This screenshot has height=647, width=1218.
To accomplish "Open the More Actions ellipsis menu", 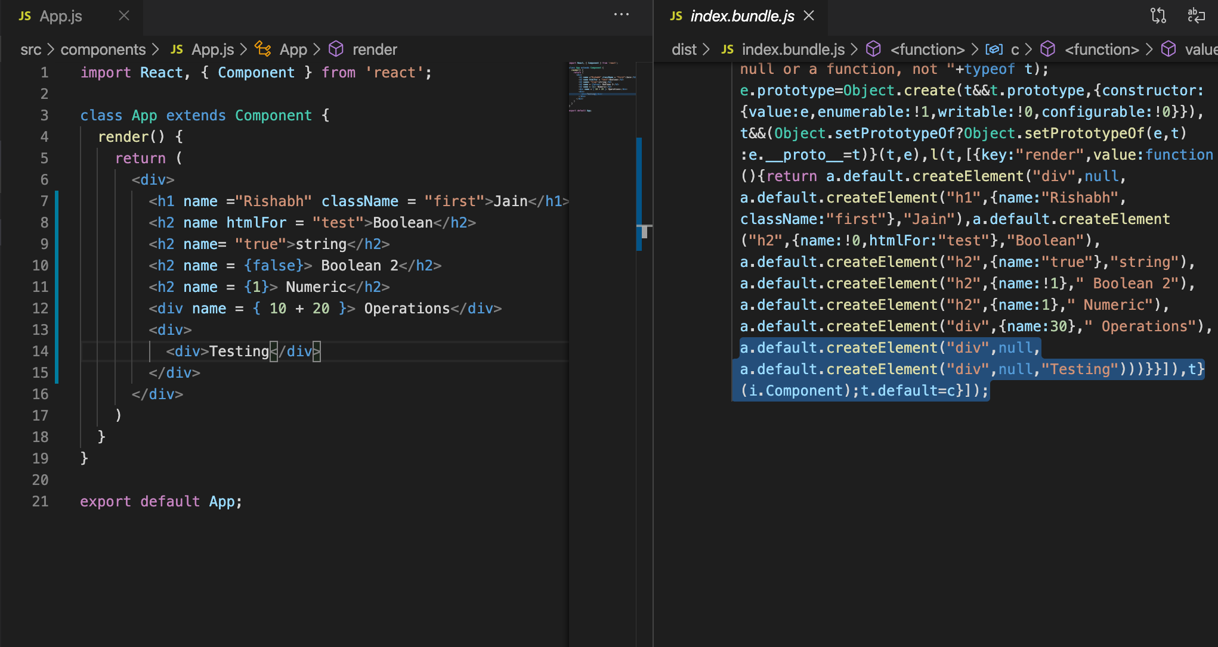I will pyautogui.click(x=622, y=14).
